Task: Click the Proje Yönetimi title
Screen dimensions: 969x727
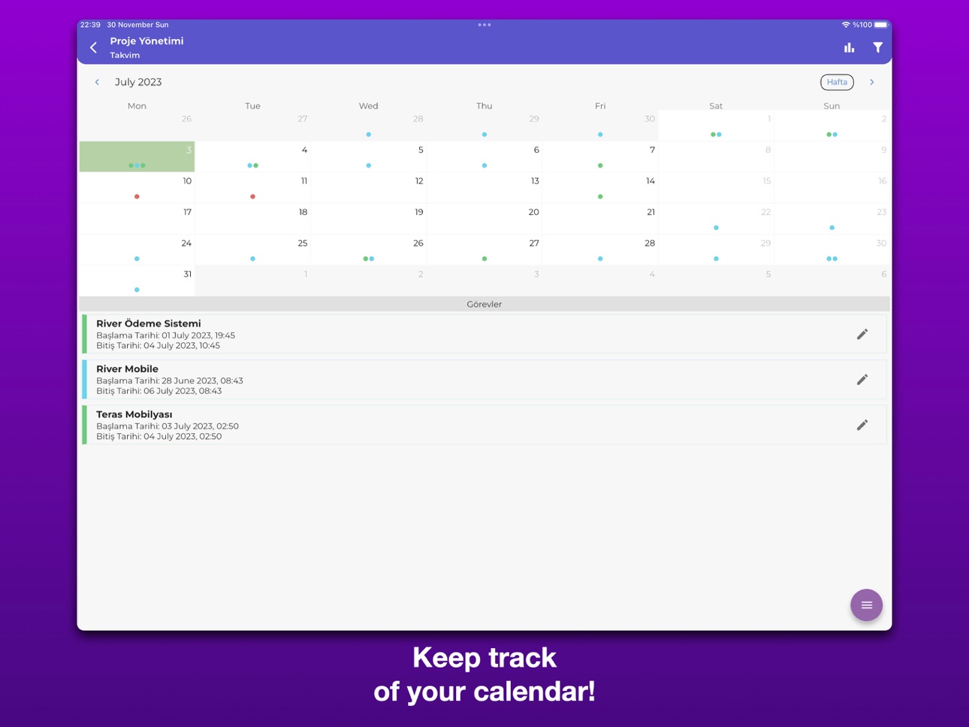Action: [x=146, y=41]
